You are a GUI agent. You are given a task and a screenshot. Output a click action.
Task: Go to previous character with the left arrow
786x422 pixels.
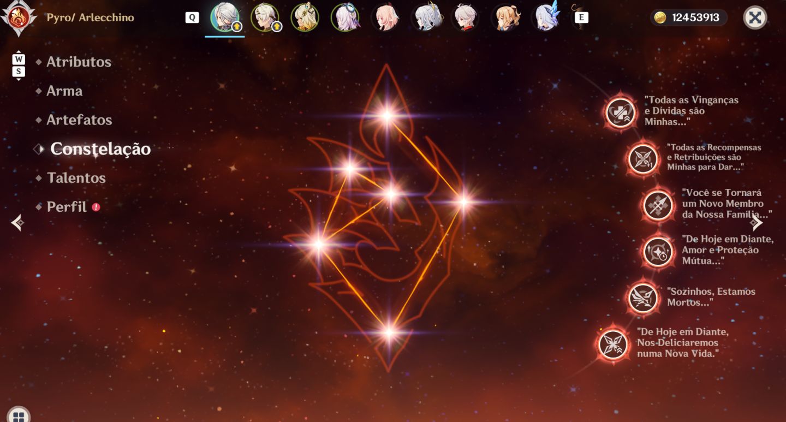pos(17,222)
